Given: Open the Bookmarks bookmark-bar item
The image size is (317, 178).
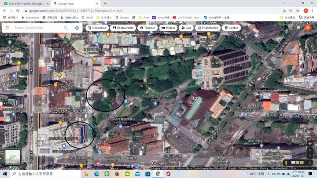Looking at the screenshot, I should click(x=30, y=18).
